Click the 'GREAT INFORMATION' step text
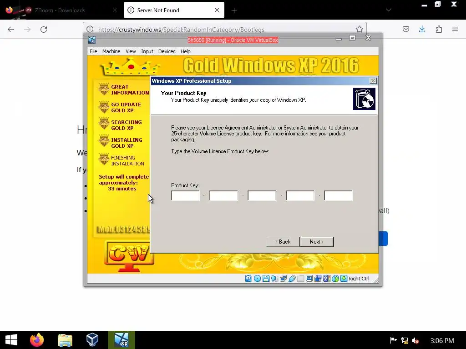466x349 pixels. point(130,90)
